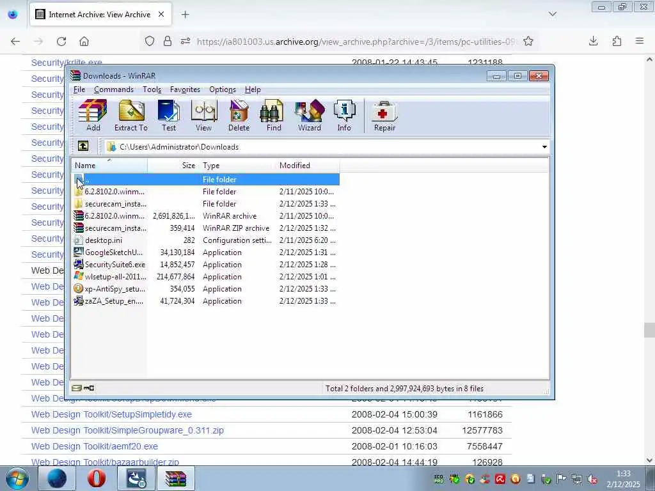Open the Favorites menu

(x=185, y=90)
